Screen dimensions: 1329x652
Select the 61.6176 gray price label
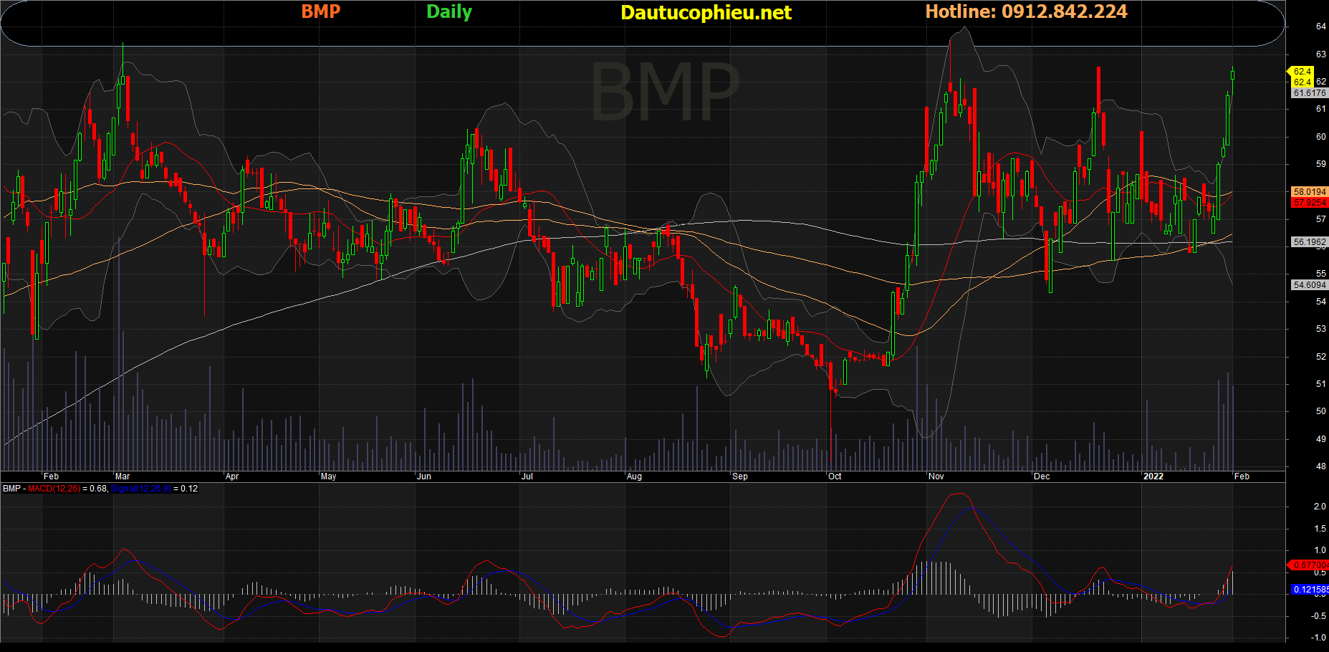pyautogui.click(x=1309, y=93)
